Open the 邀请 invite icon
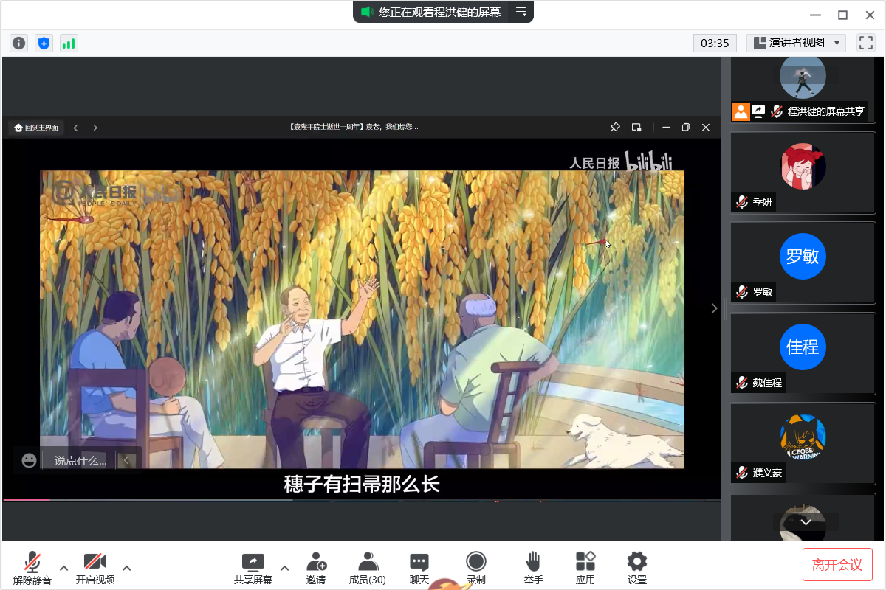Viewport: 886px width, 590px height. [316, 568]
